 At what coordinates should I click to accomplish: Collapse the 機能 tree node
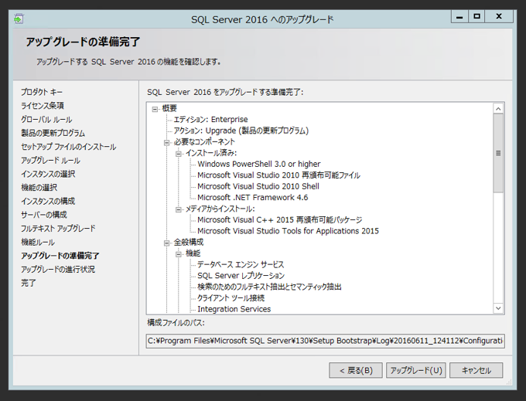pos(179,254)
